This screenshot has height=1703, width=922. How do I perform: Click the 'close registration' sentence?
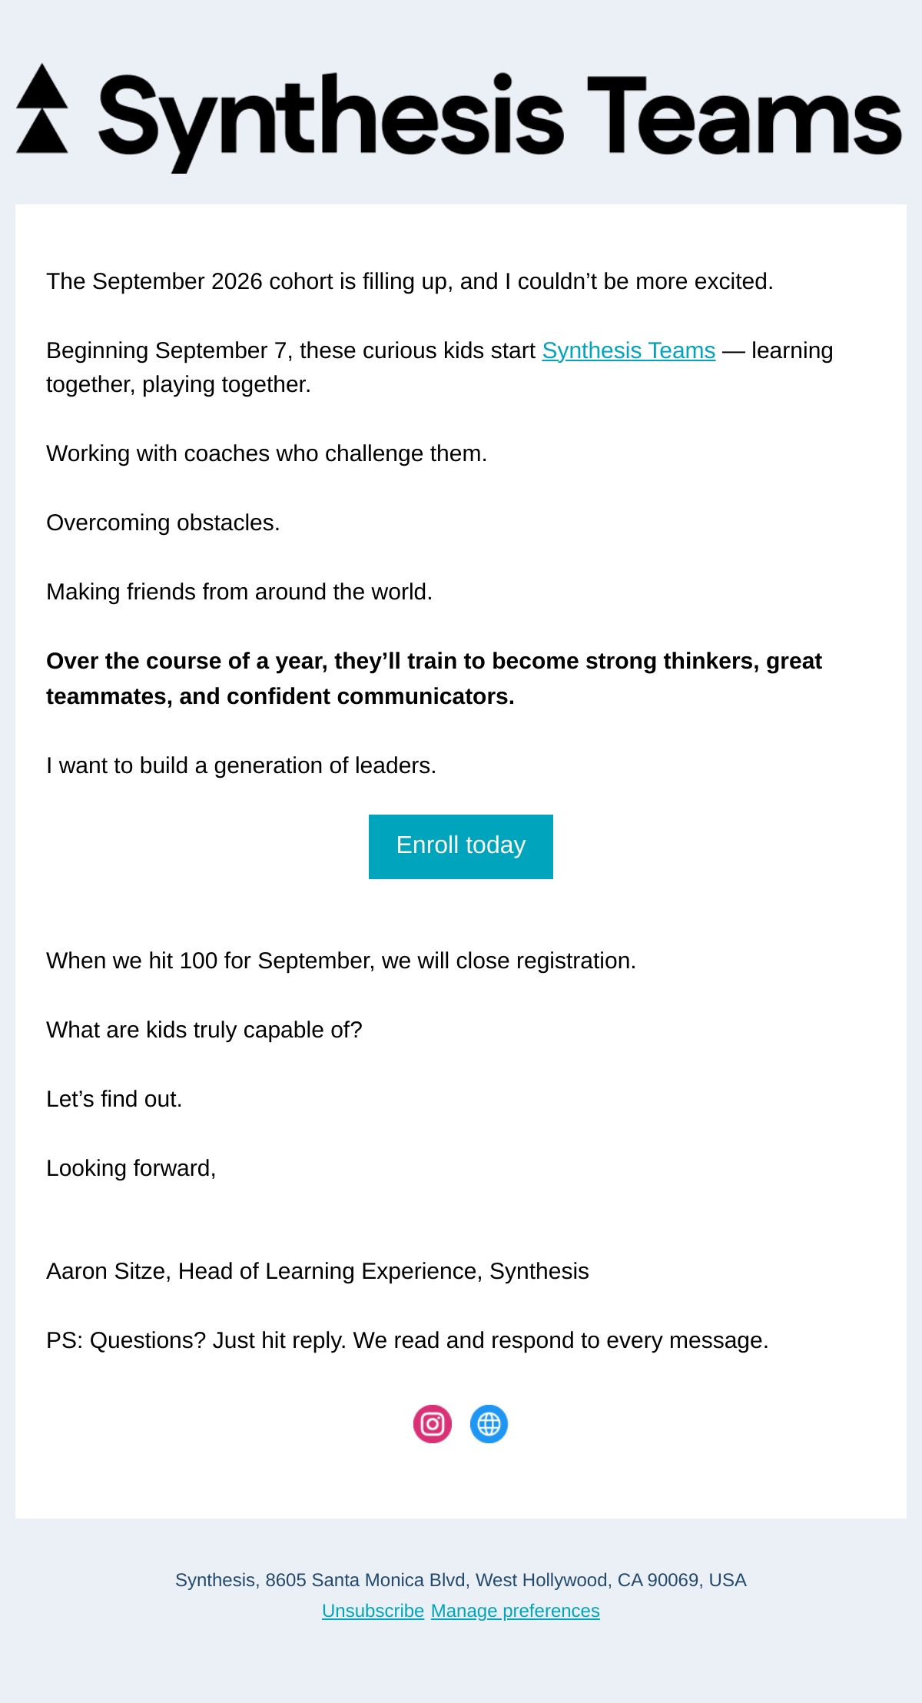point(341,961)
